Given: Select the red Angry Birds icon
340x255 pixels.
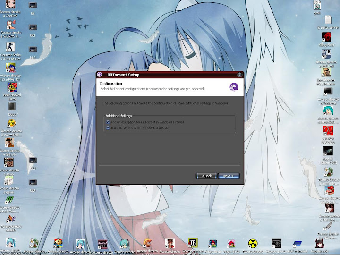Looking at the screenshot, I should click(x=213, y=244).
